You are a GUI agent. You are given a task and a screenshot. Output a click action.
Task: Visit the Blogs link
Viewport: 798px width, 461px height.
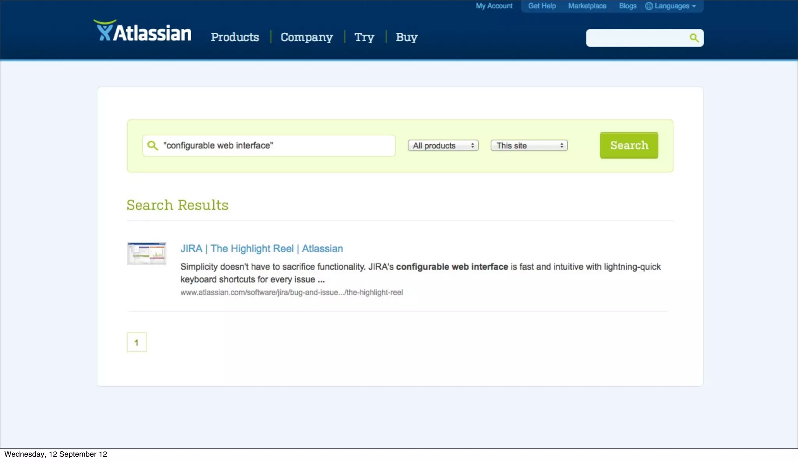(x=627, y=6)
